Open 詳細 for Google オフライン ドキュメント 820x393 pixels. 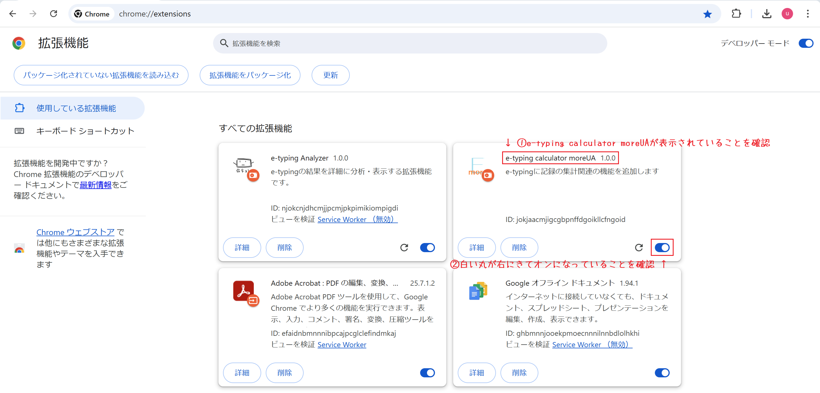click(477, 373)
